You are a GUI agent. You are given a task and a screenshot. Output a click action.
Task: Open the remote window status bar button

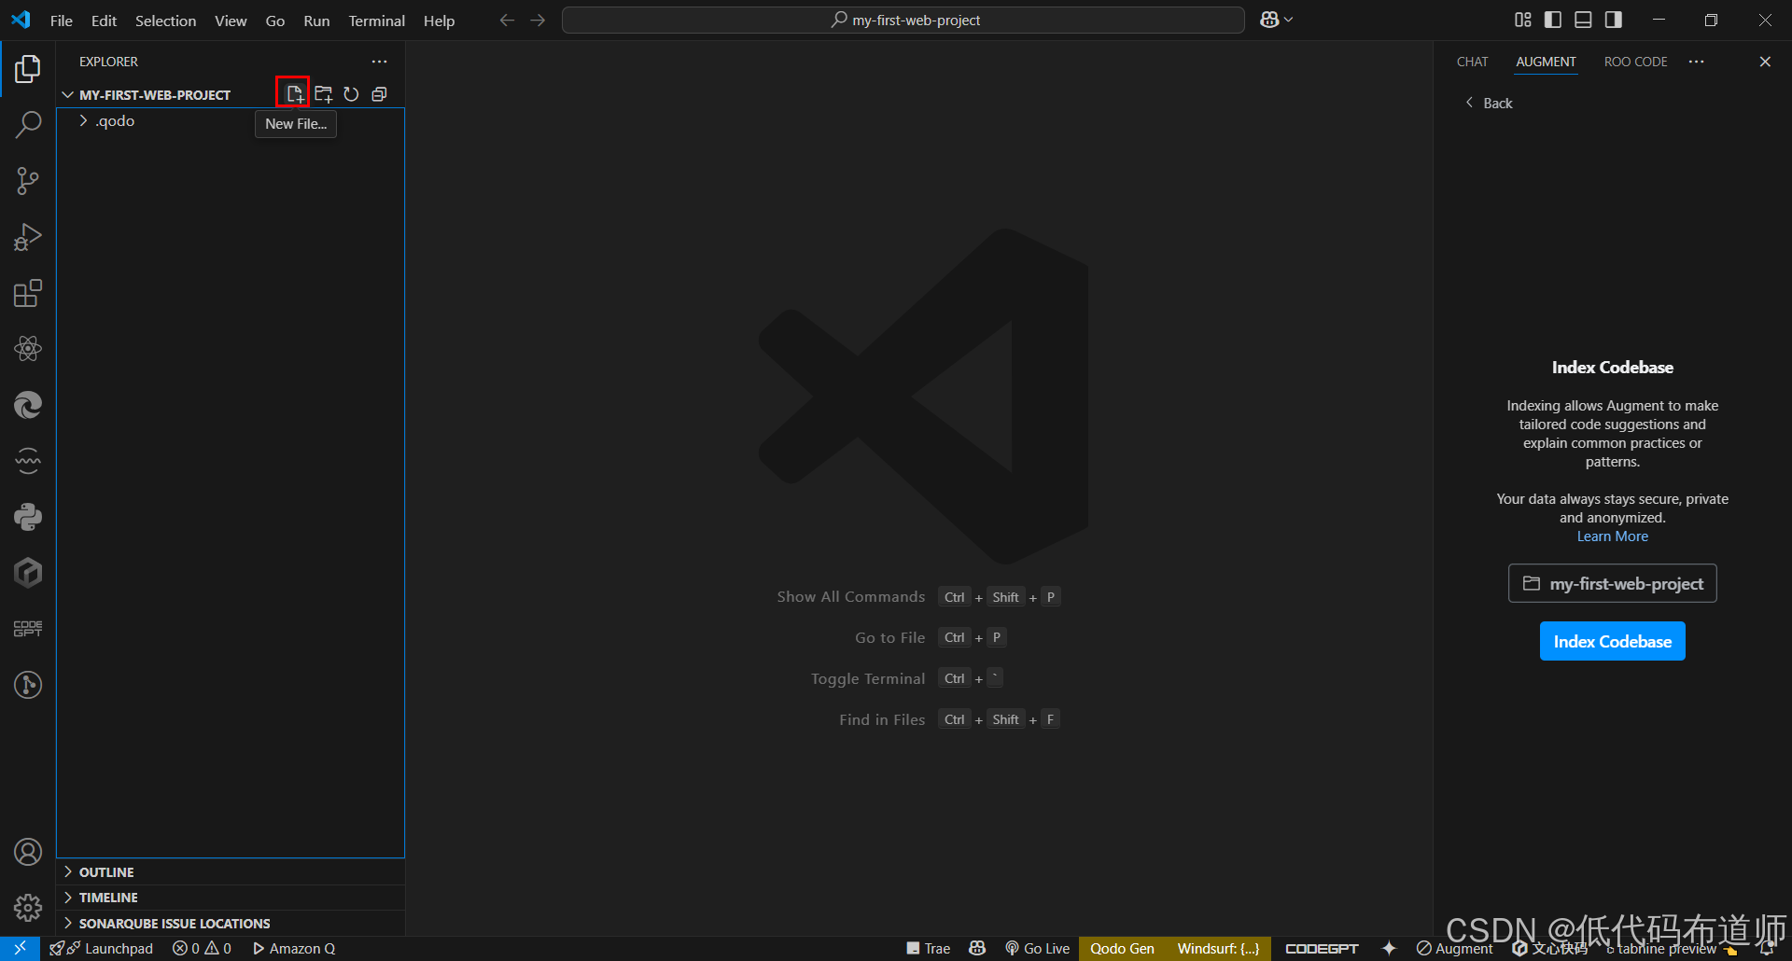pos(20,948)
